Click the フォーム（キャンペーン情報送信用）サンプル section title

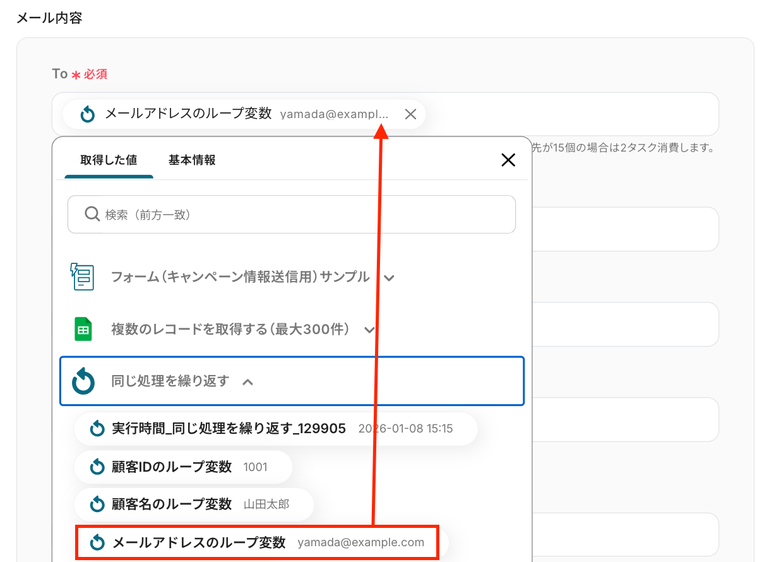click(241, 277)
